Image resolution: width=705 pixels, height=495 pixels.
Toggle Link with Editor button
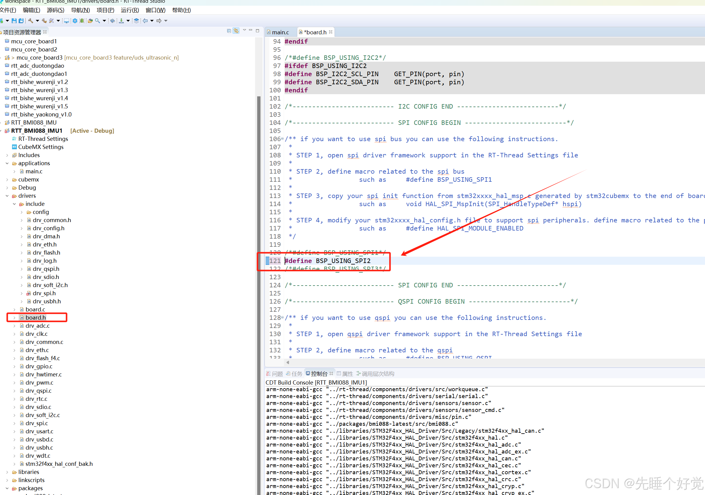tap(236, 31)
